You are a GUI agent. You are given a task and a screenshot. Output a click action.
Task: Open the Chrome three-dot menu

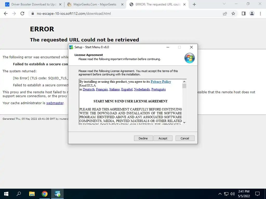click(260, 13)
